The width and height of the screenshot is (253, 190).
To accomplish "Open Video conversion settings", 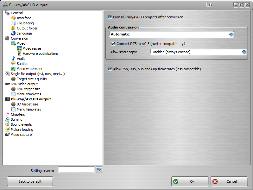I will tap(21, 43).
